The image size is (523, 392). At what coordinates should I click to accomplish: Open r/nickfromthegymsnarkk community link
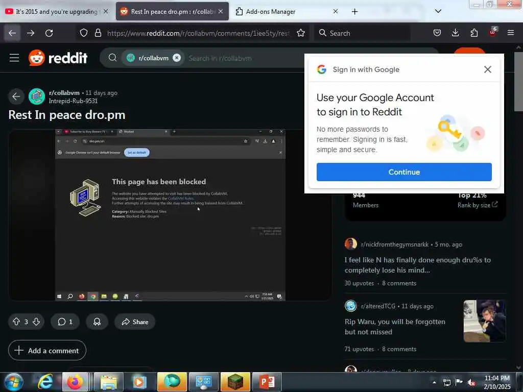click(395, 244)
